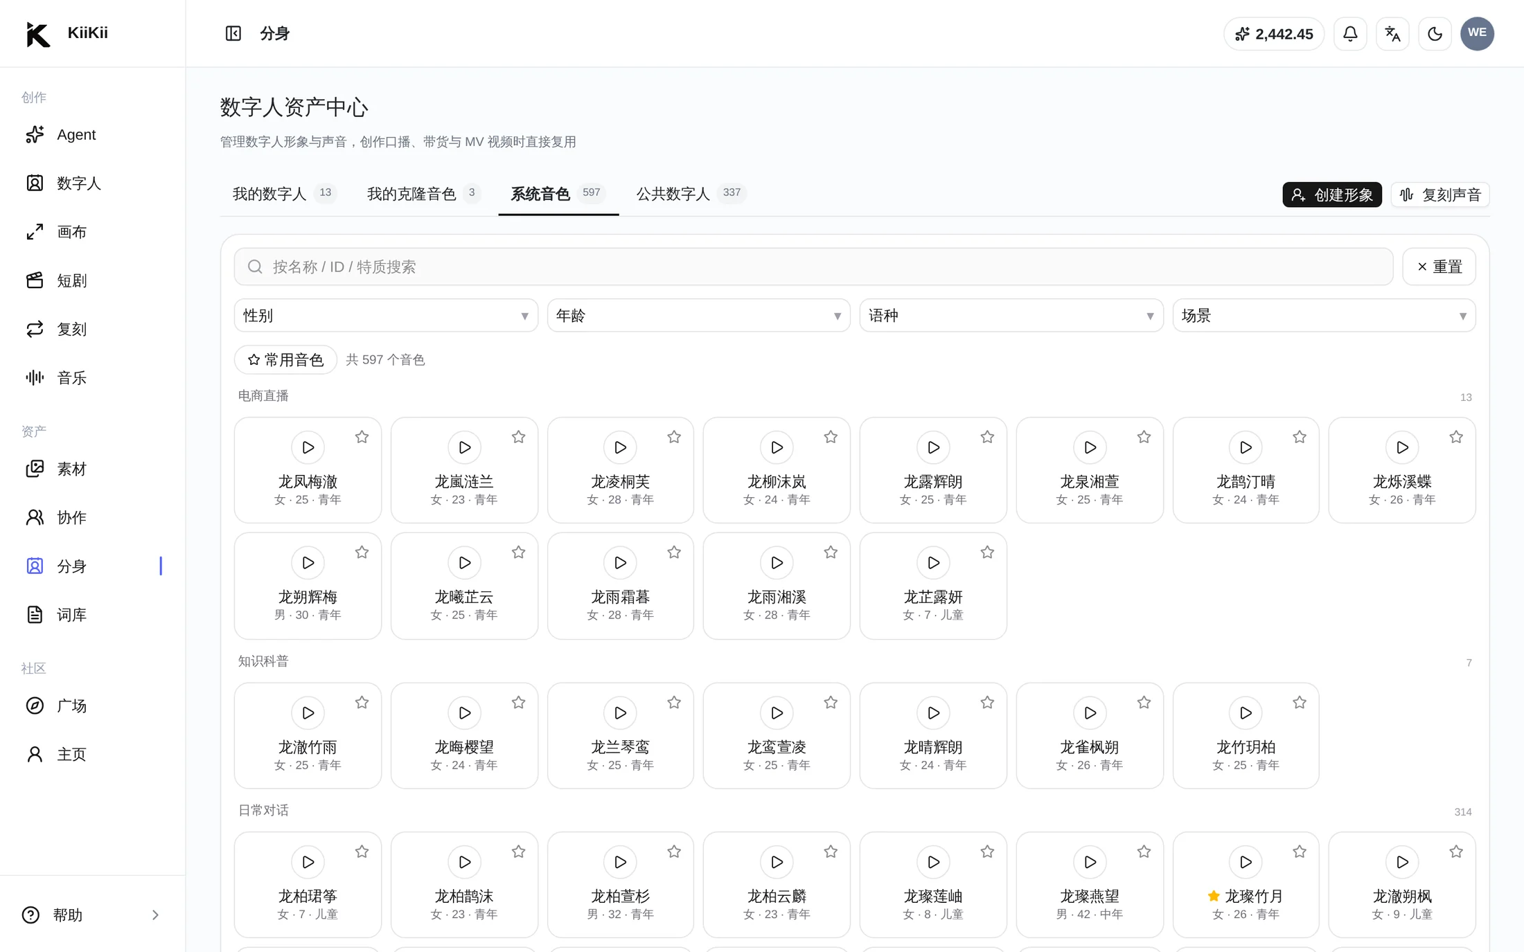Screen dimensions: 1524x952
Task: Open the language translate switcher
Action: pyautogui.click(x=1392, y=33)
